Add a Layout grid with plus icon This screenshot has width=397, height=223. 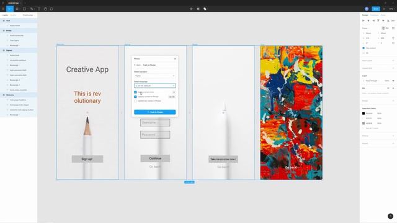coord(393,68)
